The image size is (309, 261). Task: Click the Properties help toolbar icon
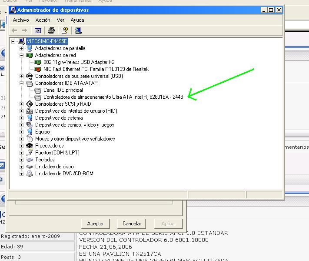pyautogui.click(x=64, y=30)
